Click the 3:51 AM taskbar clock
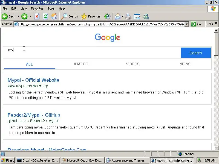 (210, 160)
